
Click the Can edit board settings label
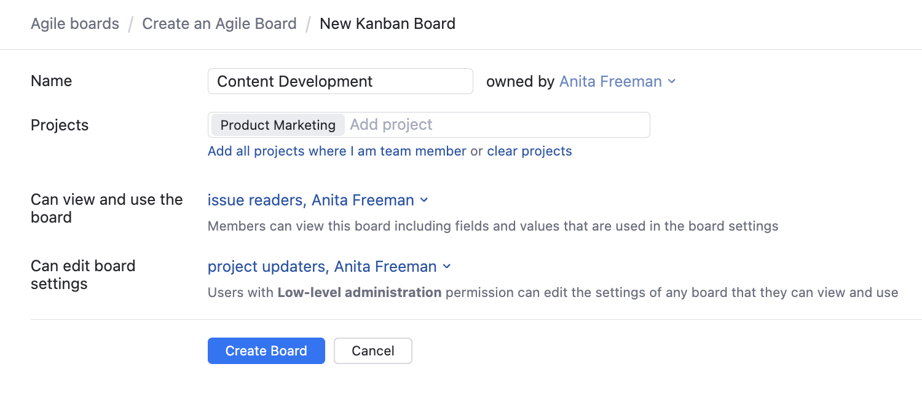[83, 275]
